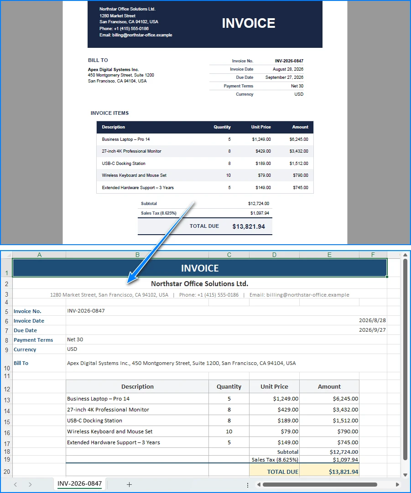This screenshot has width=411, height=493.
Task: Select row 20 header
Action: pos(6,470)
